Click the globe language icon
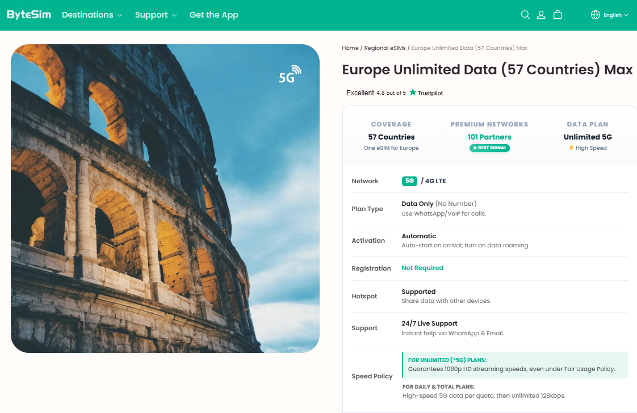Viewport: 637px width, 413px height. click(x=596, y=15)
